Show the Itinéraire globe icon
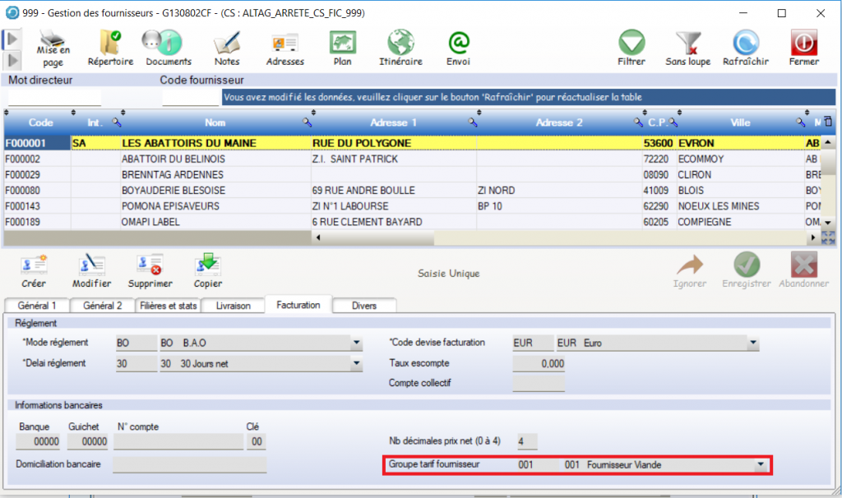This screenshot has height=498, width=842. (x=400, y=42)
